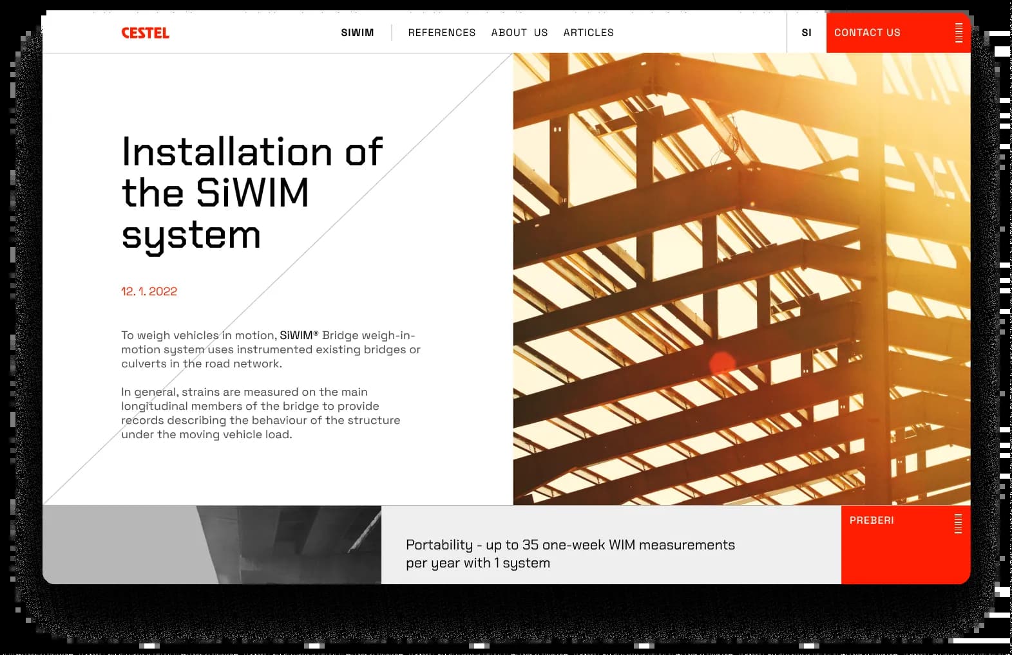Click the striped icon in Contact Us button
Viewport: 1012px width, 655px height.
point(959,33)
